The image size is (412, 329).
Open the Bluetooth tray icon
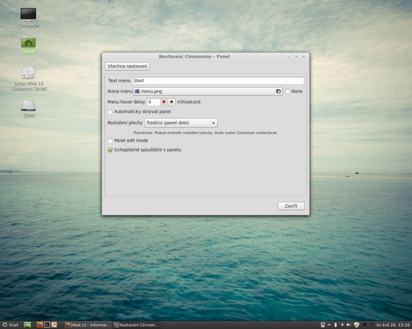336,325
